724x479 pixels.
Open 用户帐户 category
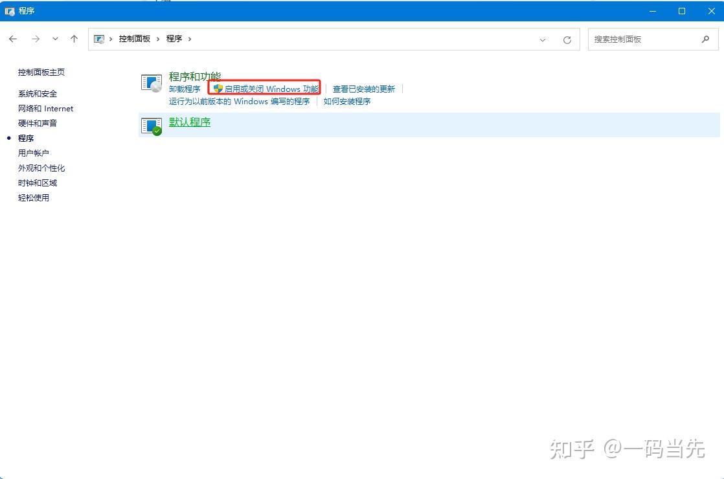(33, 153)
